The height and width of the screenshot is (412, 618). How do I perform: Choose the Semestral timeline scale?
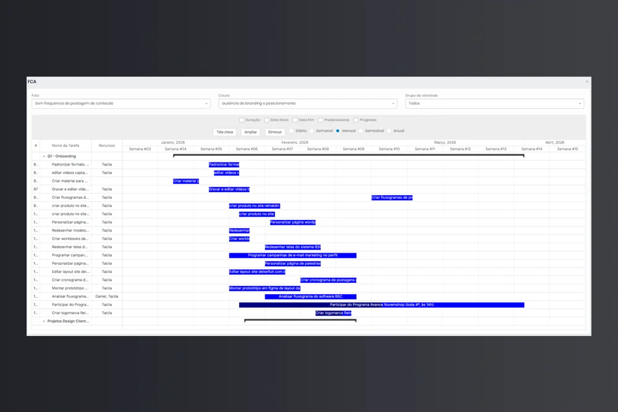tap(362, 131)
